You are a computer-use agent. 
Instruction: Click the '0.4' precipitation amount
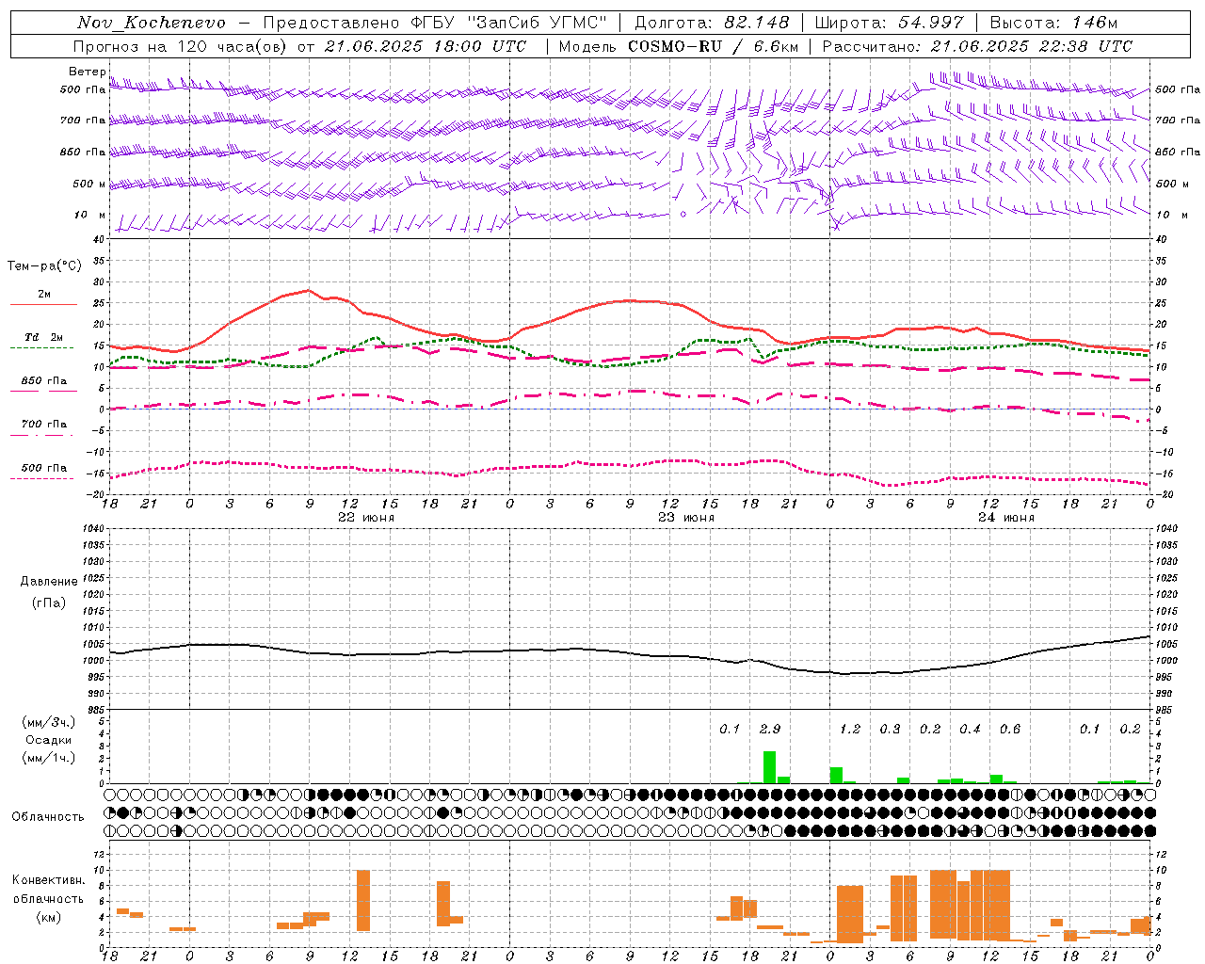(970, 729)
